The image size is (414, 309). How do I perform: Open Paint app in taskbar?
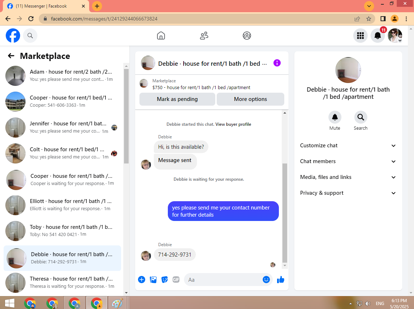pyautogui.click(x=117, y=303)
